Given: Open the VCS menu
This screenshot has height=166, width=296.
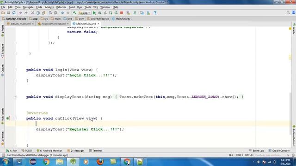Looking at the screenshot, I should coord(96,7).
